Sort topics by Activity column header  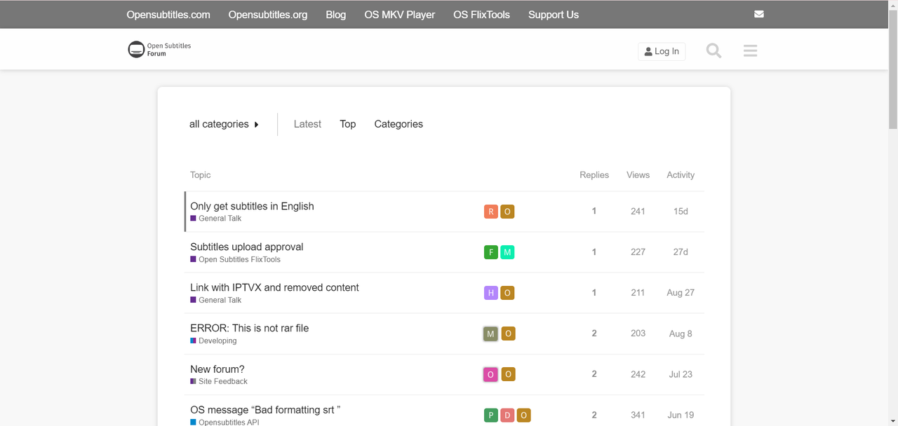pyautogui.click(x=680, y=175)
